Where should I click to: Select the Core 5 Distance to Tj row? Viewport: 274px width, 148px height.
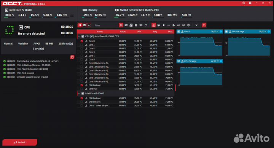pyautogui.click(x=126, y=81)
